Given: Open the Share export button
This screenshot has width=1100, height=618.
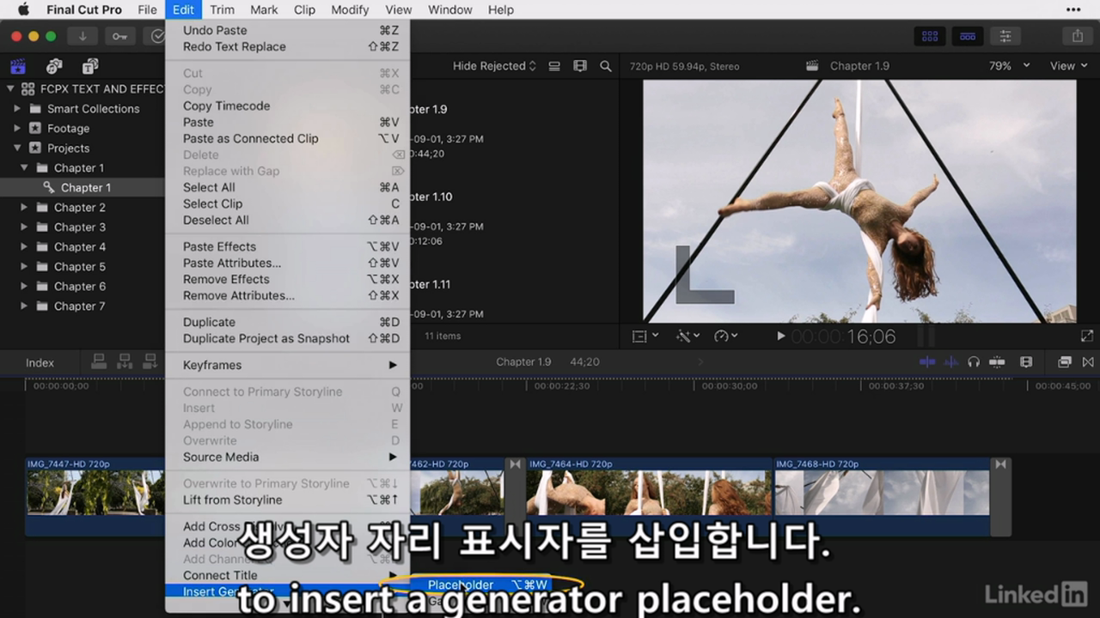Looking at the screenshot, I should click(1077, 36).
